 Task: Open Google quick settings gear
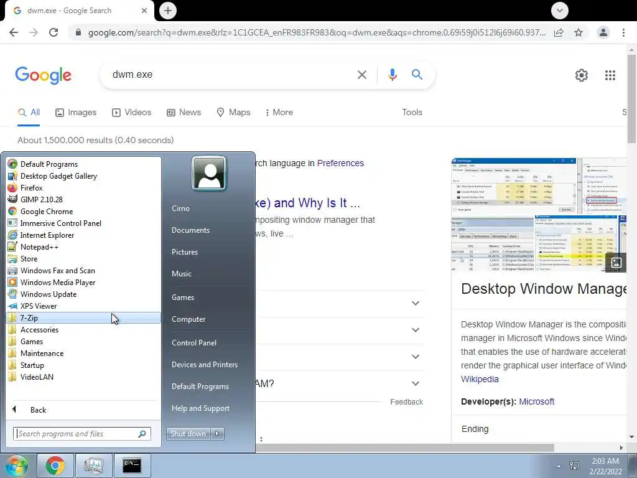pos(582,75)
